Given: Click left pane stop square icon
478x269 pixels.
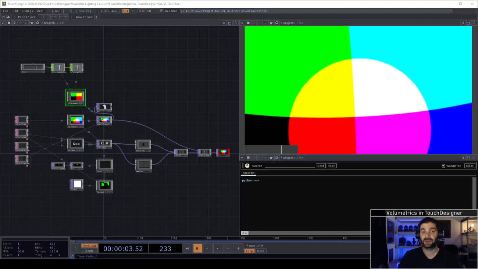Looking at the screenshot, I should [9, 23].
